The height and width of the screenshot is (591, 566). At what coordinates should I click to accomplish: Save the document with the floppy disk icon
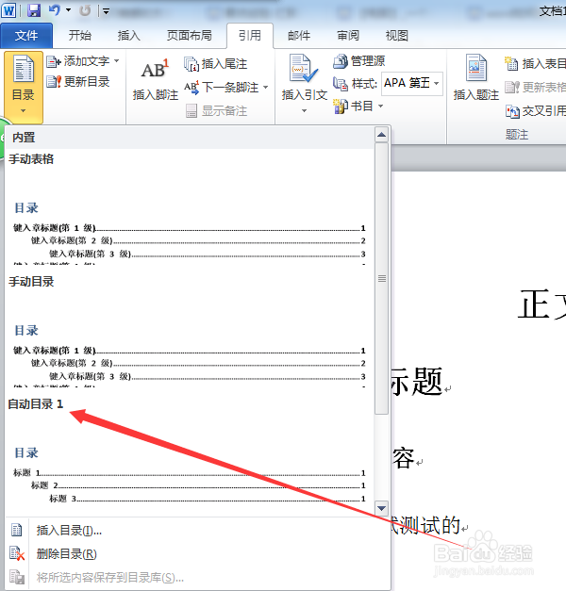click(34, 10)
